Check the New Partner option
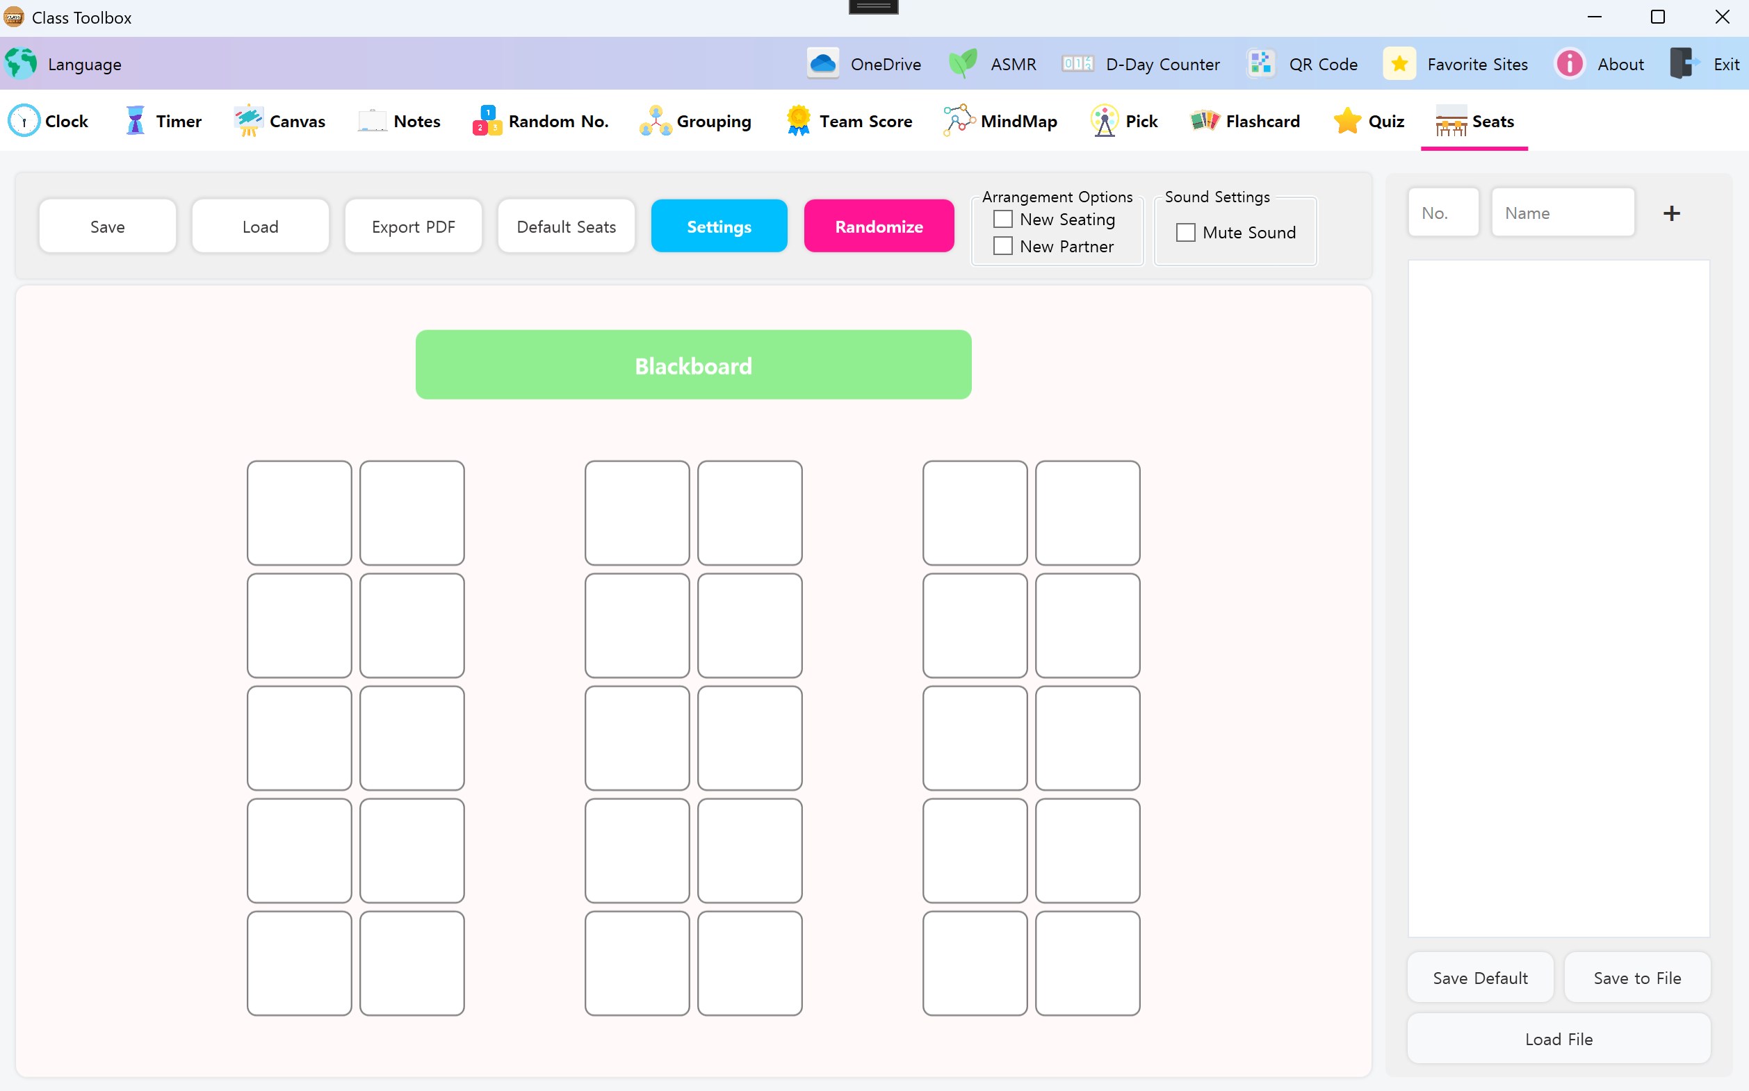1749x1091 pixels. 1002,246
